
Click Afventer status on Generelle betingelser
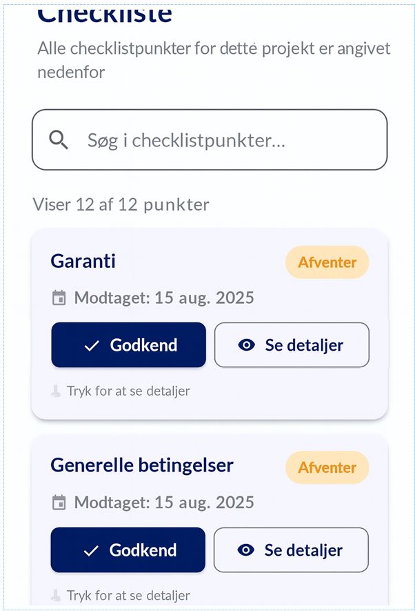(327, 467)
